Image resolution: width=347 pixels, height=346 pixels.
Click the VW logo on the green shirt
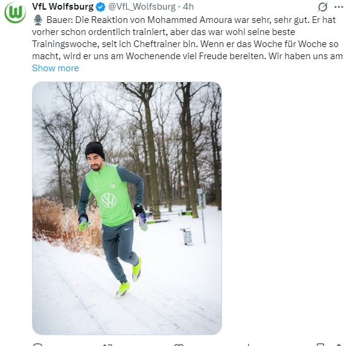tap(109, 200)
